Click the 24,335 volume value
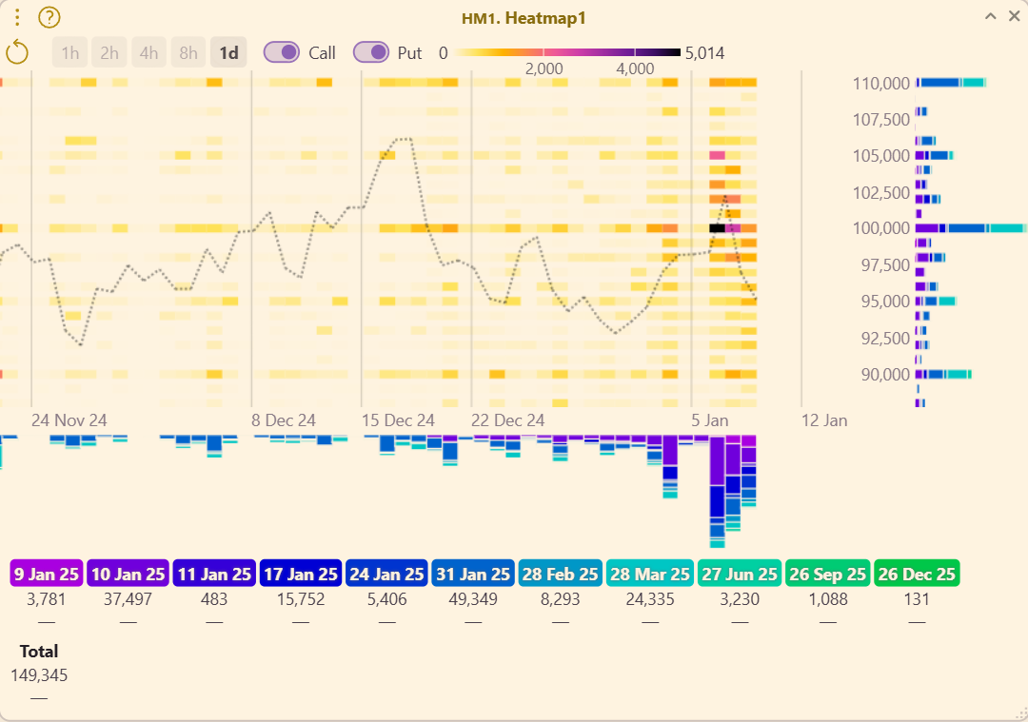Image resolution: width=1028 pixels, height=722 pixels. click(x=650, y=599)
